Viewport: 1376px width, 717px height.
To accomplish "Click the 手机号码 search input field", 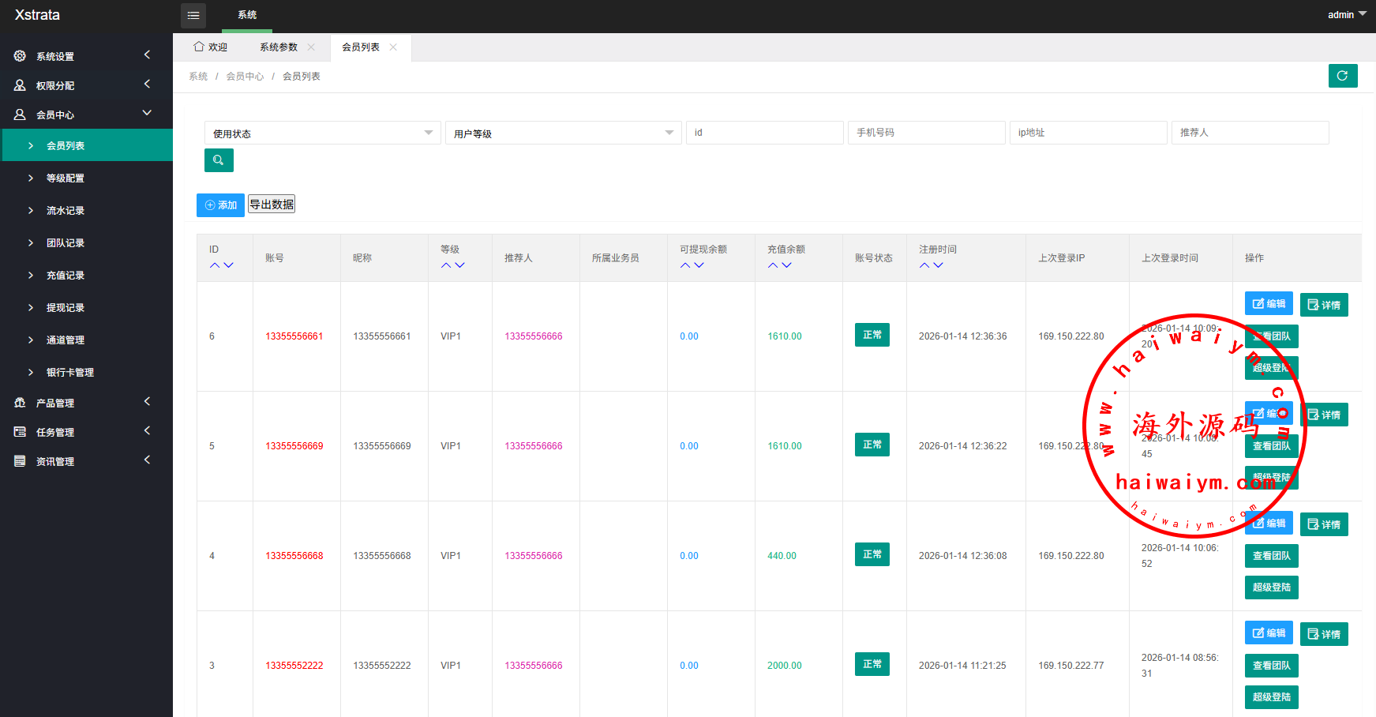I will [926, 133].
